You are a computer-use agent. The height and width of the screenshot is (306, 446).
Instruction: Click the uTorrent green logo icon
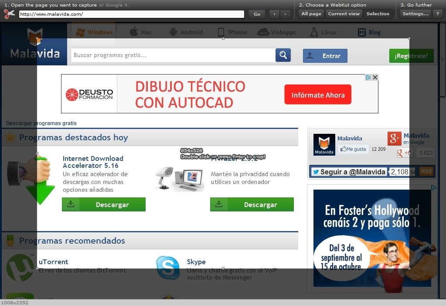click(x=20, y=268)
